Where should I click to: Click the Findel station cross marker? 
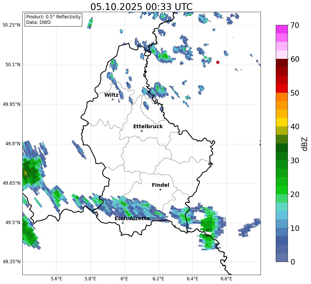[x=160, y=190]
